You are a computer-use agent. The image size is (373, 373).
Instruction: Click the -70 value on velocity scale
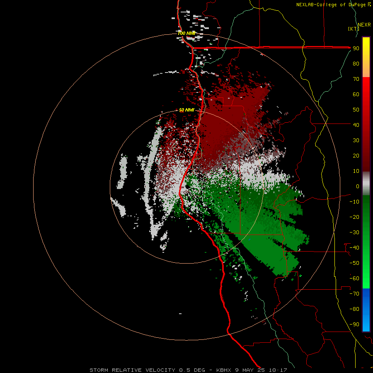(x=354, y=294)
